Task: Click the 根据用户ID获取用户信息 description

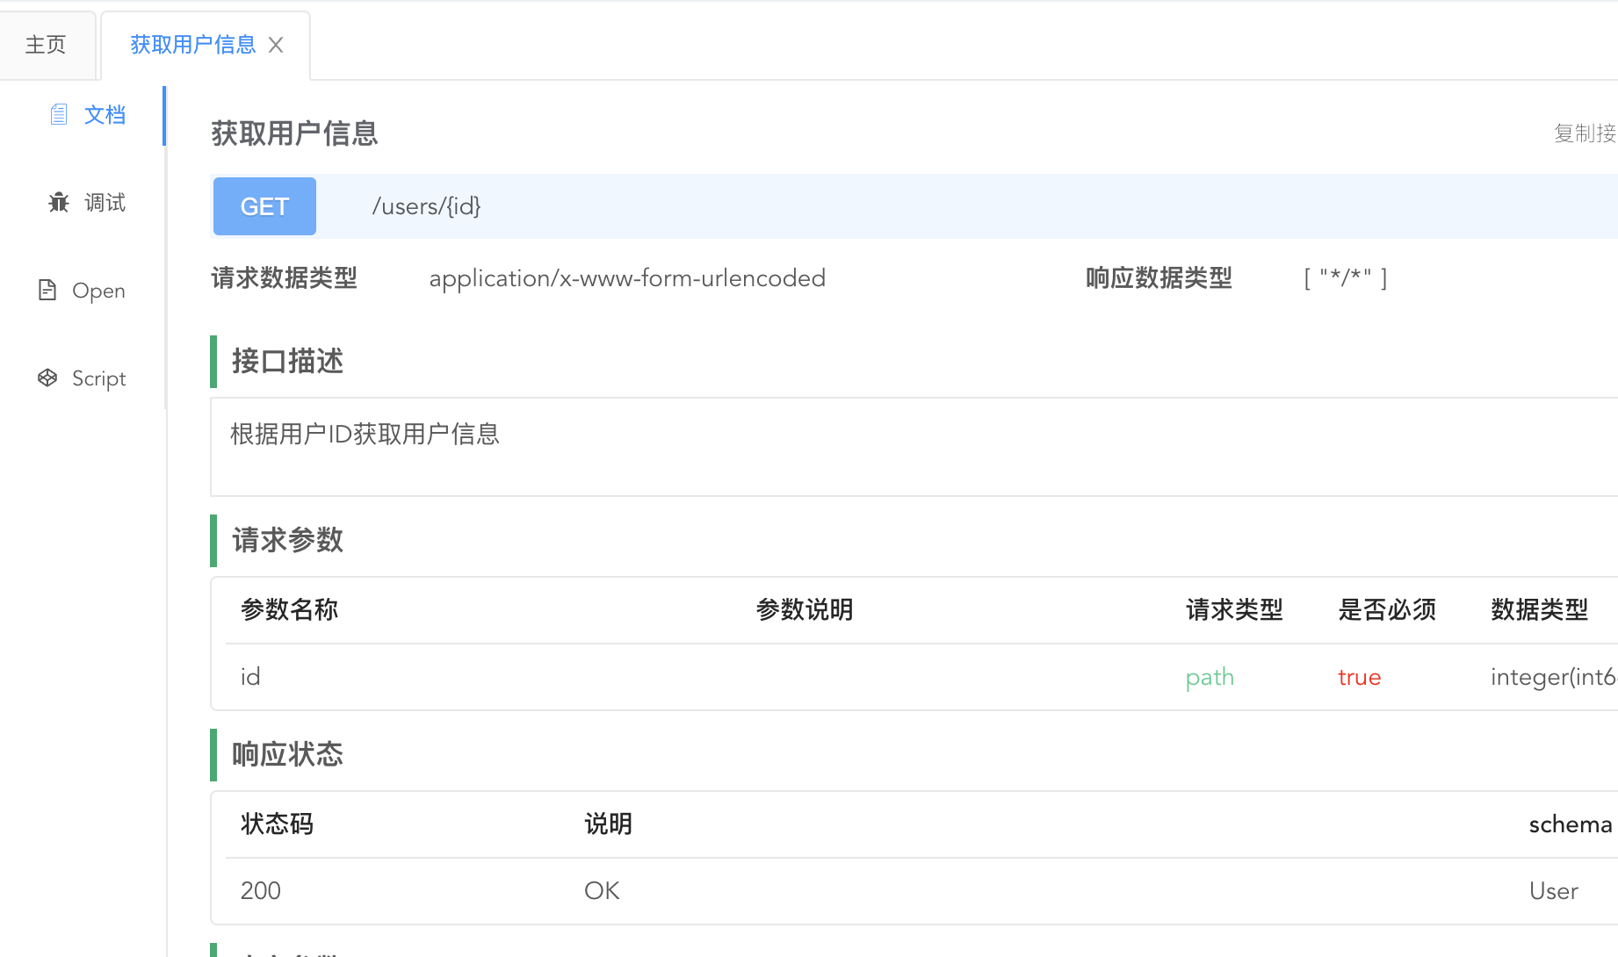Action: [365, 435]
